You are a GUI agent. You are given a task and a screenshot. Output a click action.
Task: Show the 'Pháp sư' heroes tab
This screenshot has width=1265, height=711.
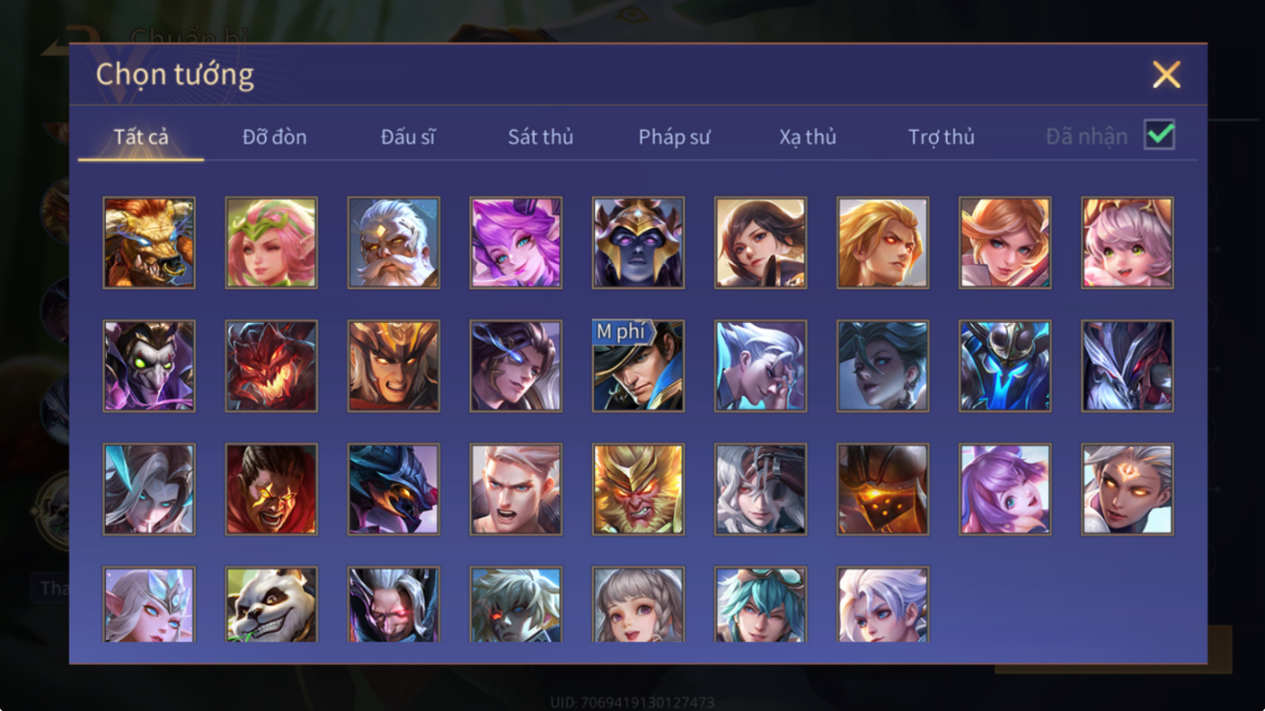click(x=674, y=136)
